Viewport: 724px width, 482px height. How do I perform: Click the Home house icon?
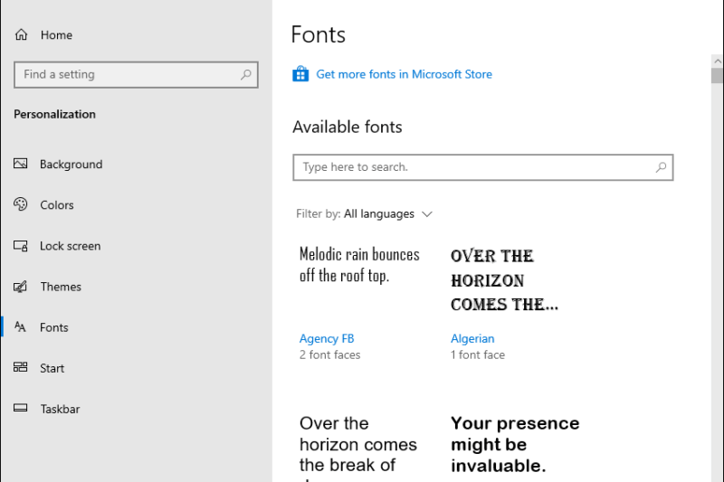(21, 34)
